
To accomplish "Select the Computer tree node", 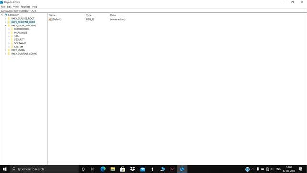I will (13, 15).
